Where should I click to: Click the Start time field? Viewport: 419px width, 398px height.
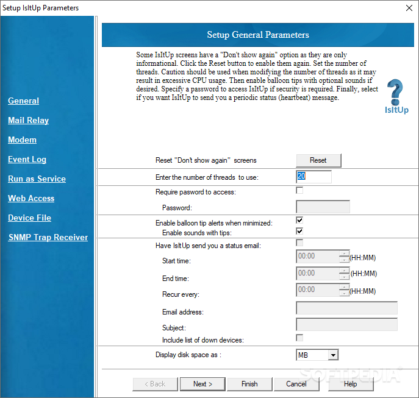pos(318,257)
